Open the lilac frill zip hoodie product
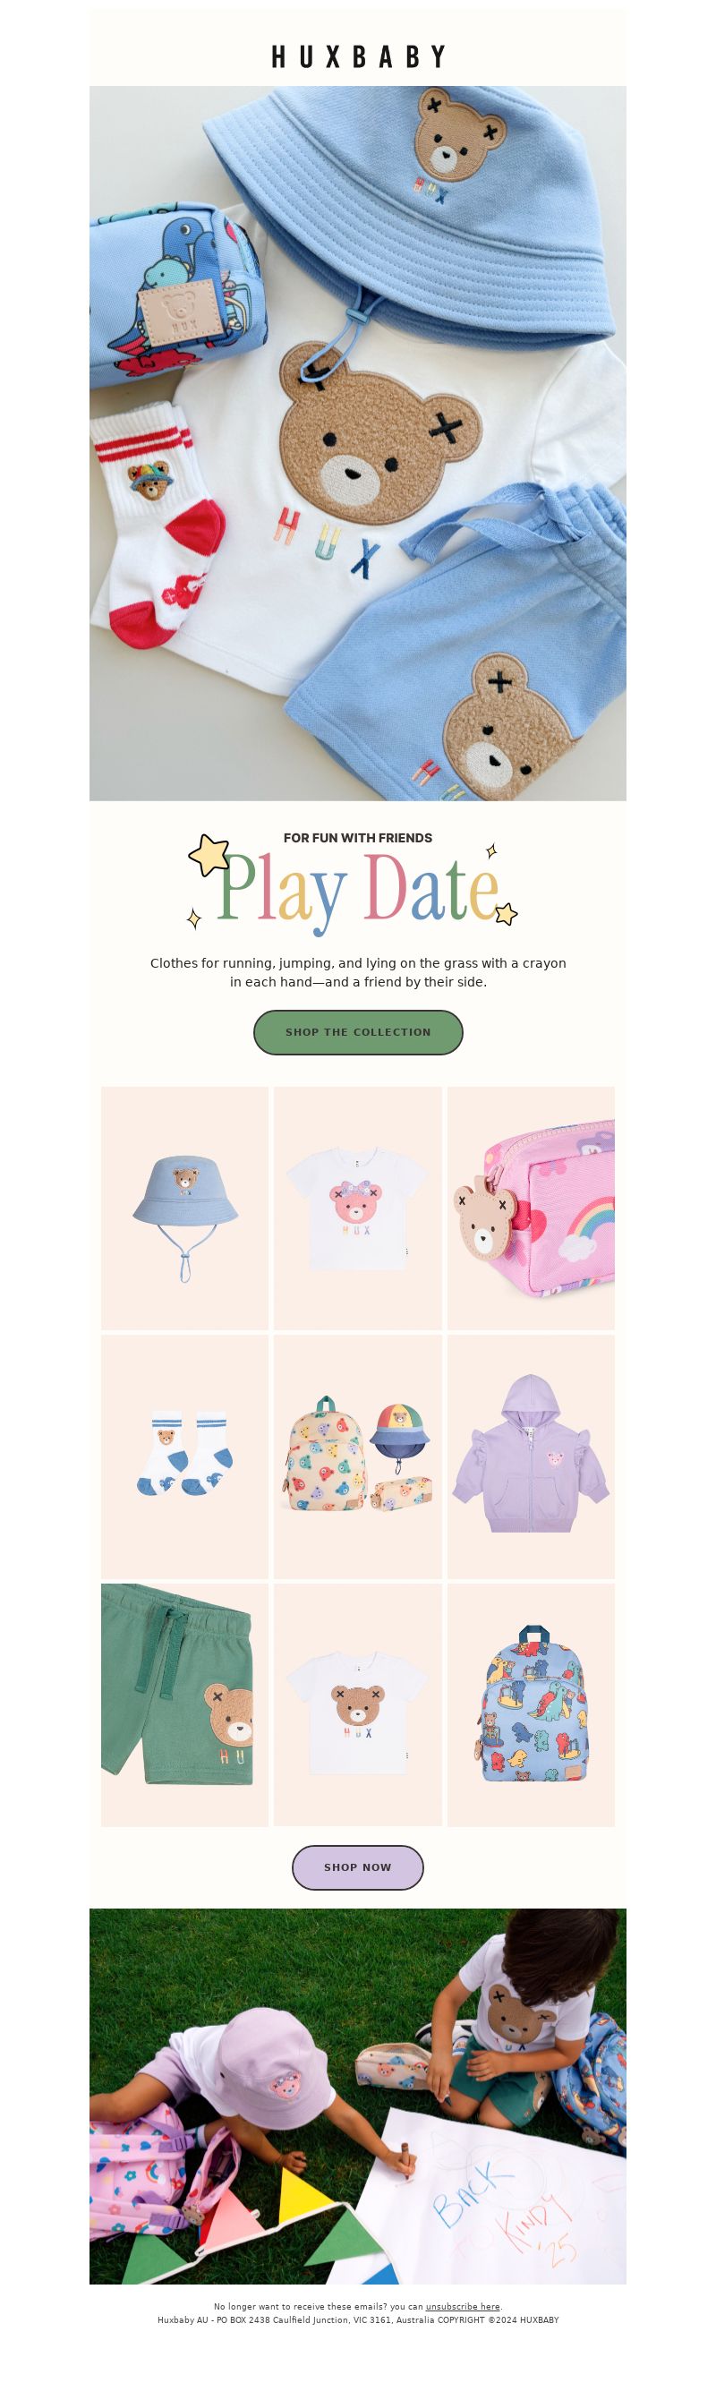 (x=531, y=1456)
